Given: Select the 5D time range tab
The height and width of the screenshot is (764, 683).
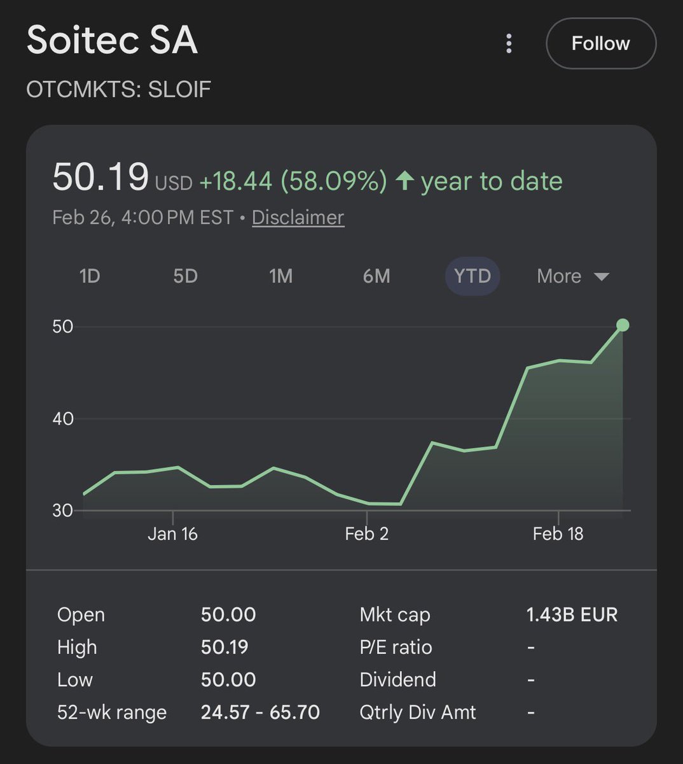Looking at the screenshot, I should [185, 276].
